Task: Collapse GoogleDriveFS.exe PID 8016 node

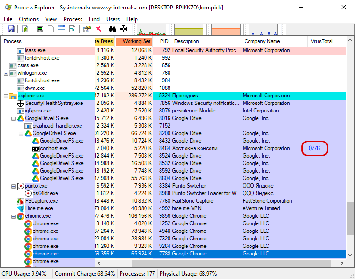Action: click(x=13, y=119)
